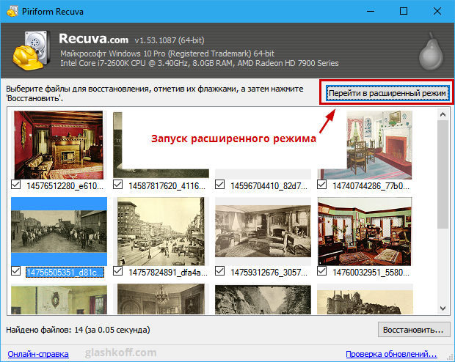Click version text v1.53.1087 (64-bit)

tap(170, 40)
